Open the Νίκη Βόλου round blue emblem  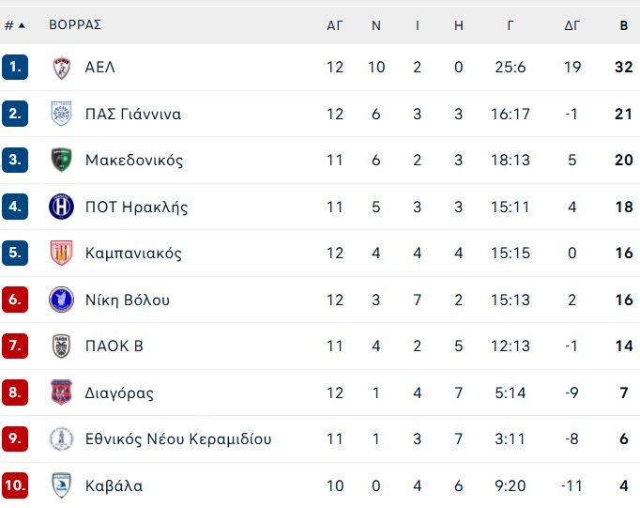(x=61, y=300)
